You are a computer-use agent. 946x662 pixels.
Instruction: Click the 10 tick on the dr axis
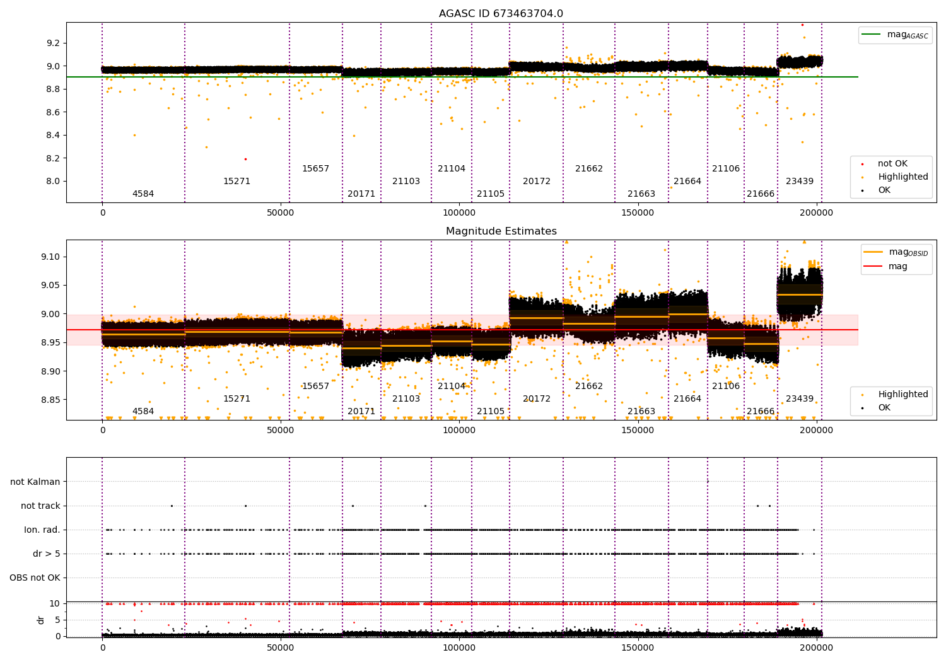click(x=55, y=603)
